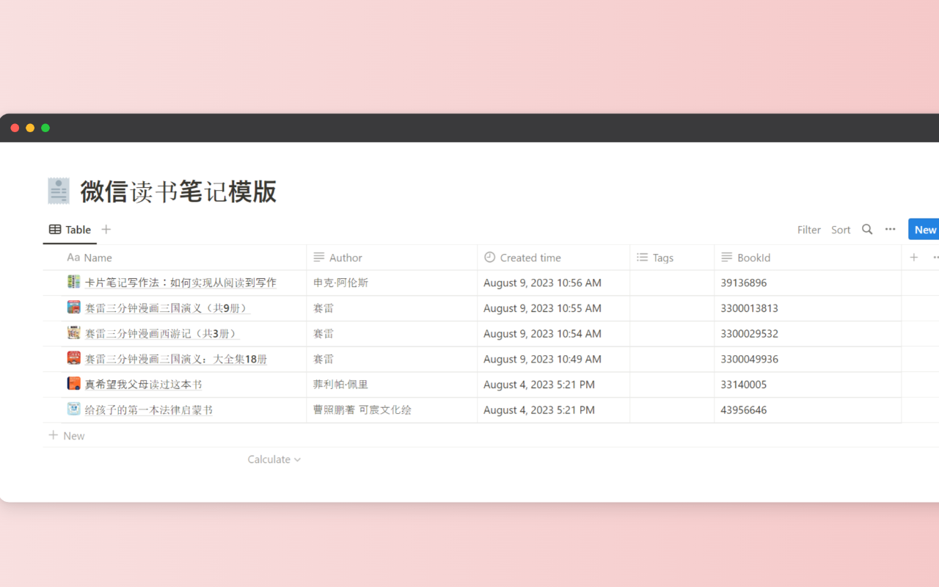Click author cell 申克·阿伦斯
The height and width of the screenshot is (587, 939).
(392, 282)
